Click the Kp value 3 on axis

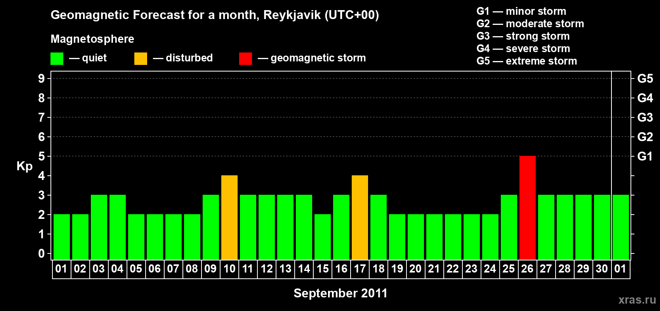coord(42,195)
